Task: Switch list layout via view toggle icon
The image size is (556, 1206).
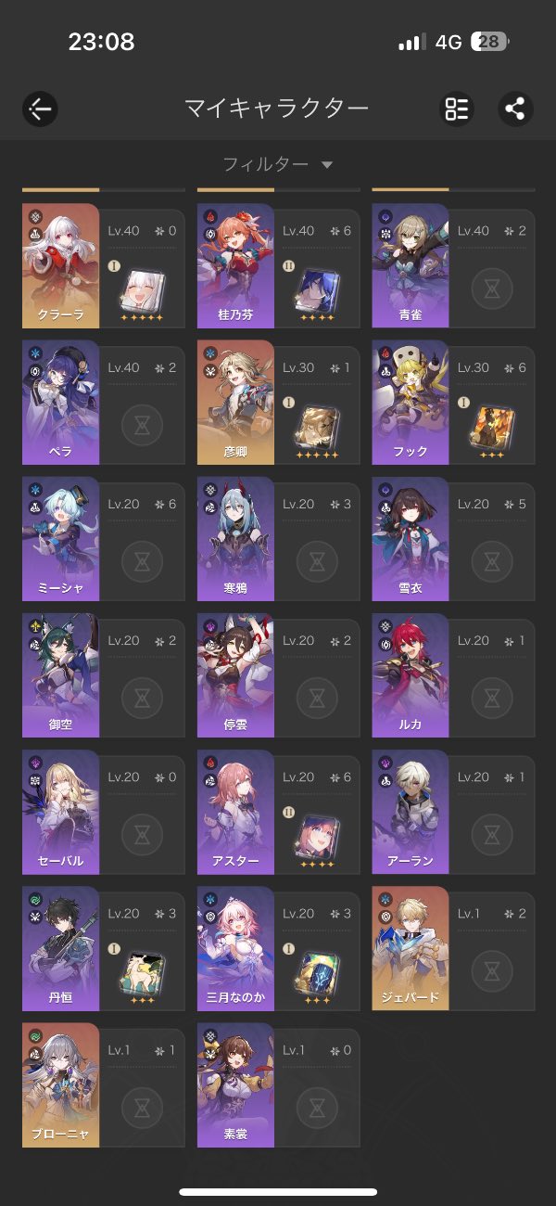Action: point(456,109)
